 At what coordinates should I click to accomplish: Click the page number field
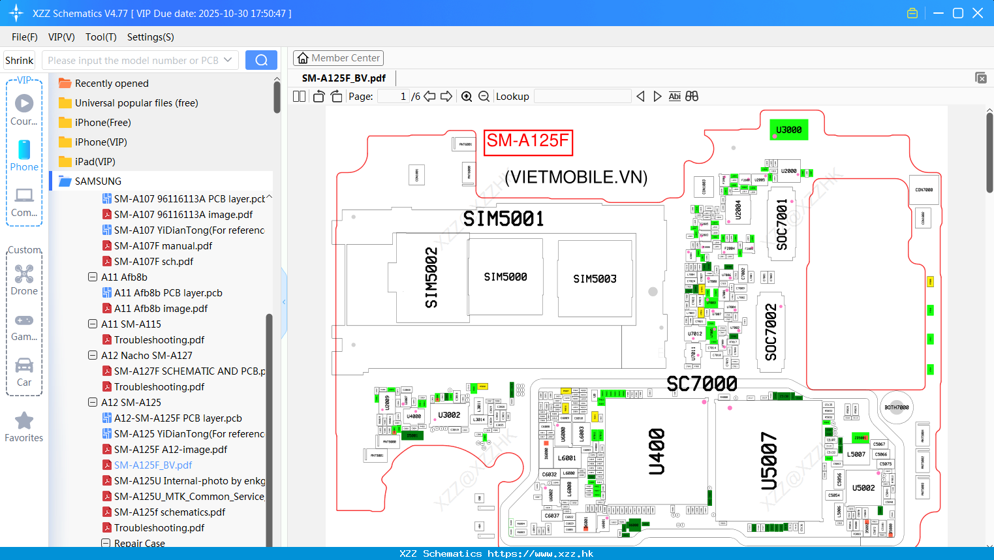click(394, 96)
